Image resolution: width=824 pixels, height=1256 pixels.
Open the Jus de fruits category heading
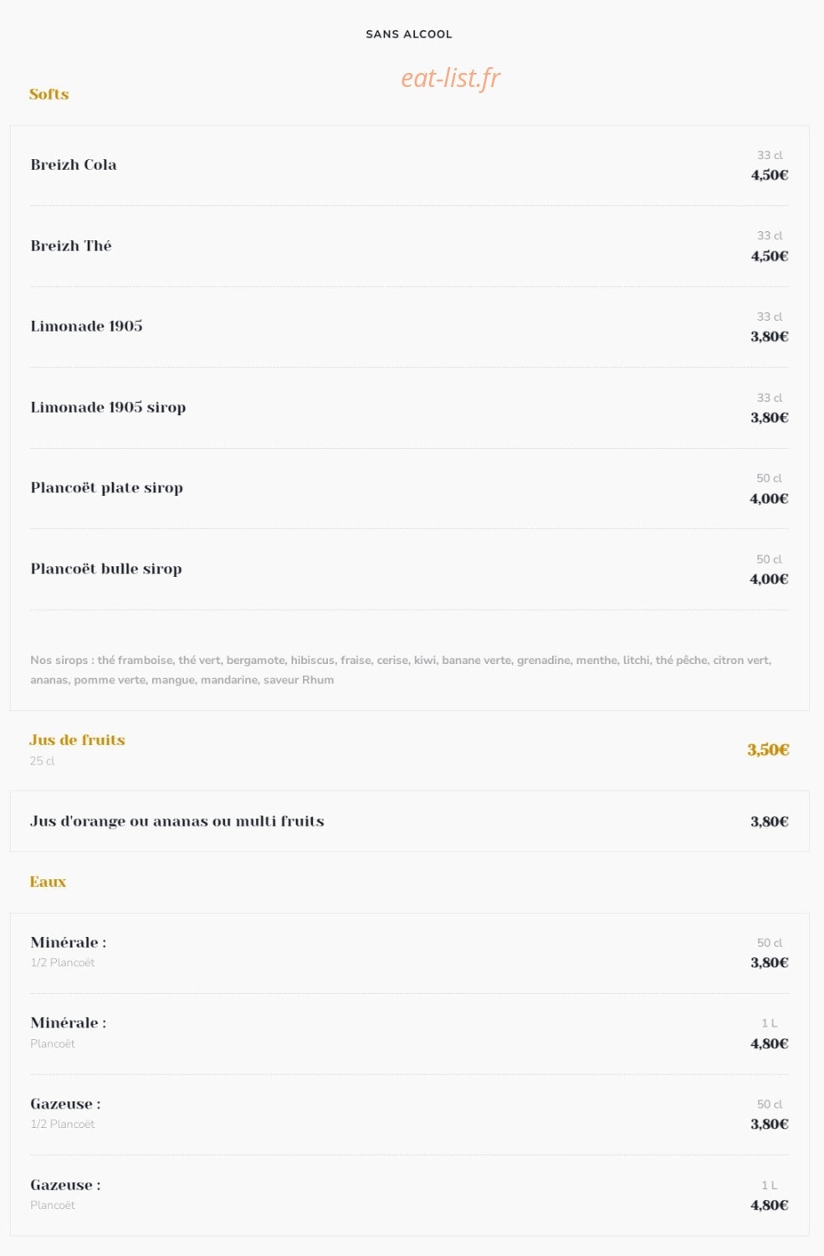click(77, 740)
